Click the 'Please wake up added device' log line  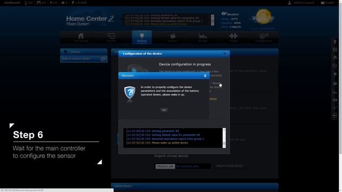tap(157, 143)
